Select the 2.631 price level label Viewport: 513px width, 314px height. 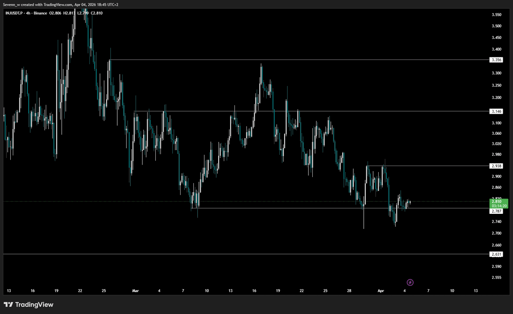click(x=496, y=254)
